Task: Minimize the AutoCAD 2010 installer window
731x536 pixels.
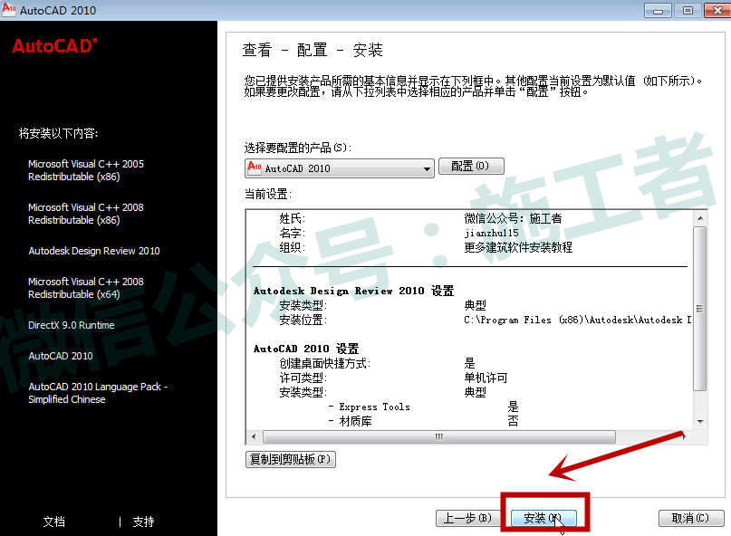Action: click(x=658, y=10)
